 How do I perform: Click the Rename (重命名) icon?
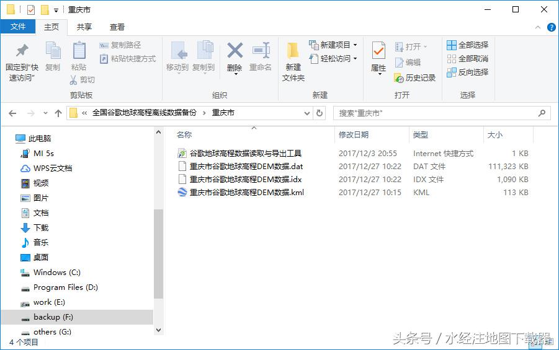pos(261,51)
